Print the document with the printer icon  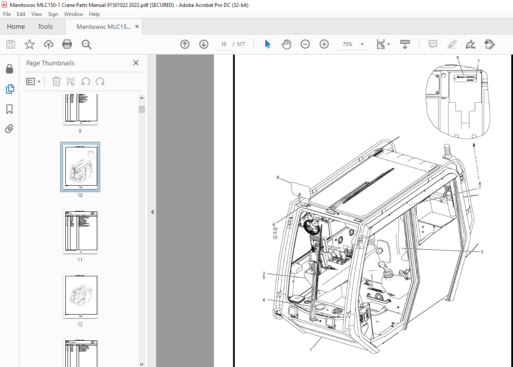point(67,44)
